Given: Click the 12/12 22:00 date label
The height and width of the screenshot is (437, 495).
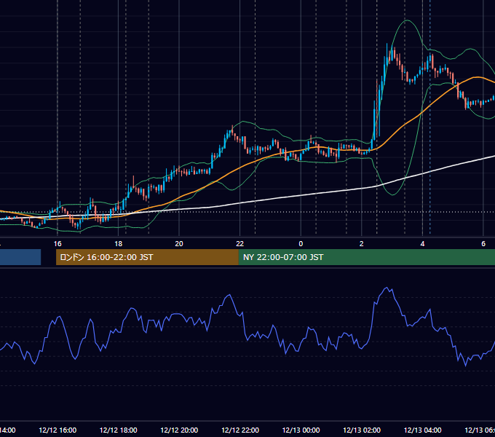Looking at the screenshot, I should tap(240, 430).
